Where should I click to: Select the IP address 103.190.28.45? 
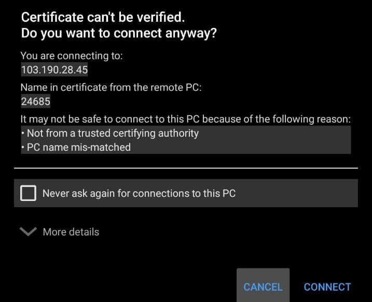(54, 69)
